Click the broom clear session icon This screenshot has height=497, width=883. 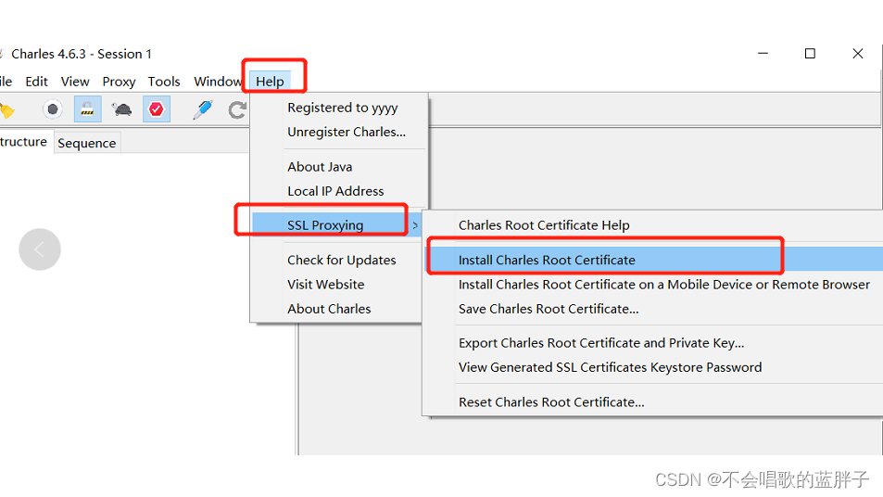(6, 110)
